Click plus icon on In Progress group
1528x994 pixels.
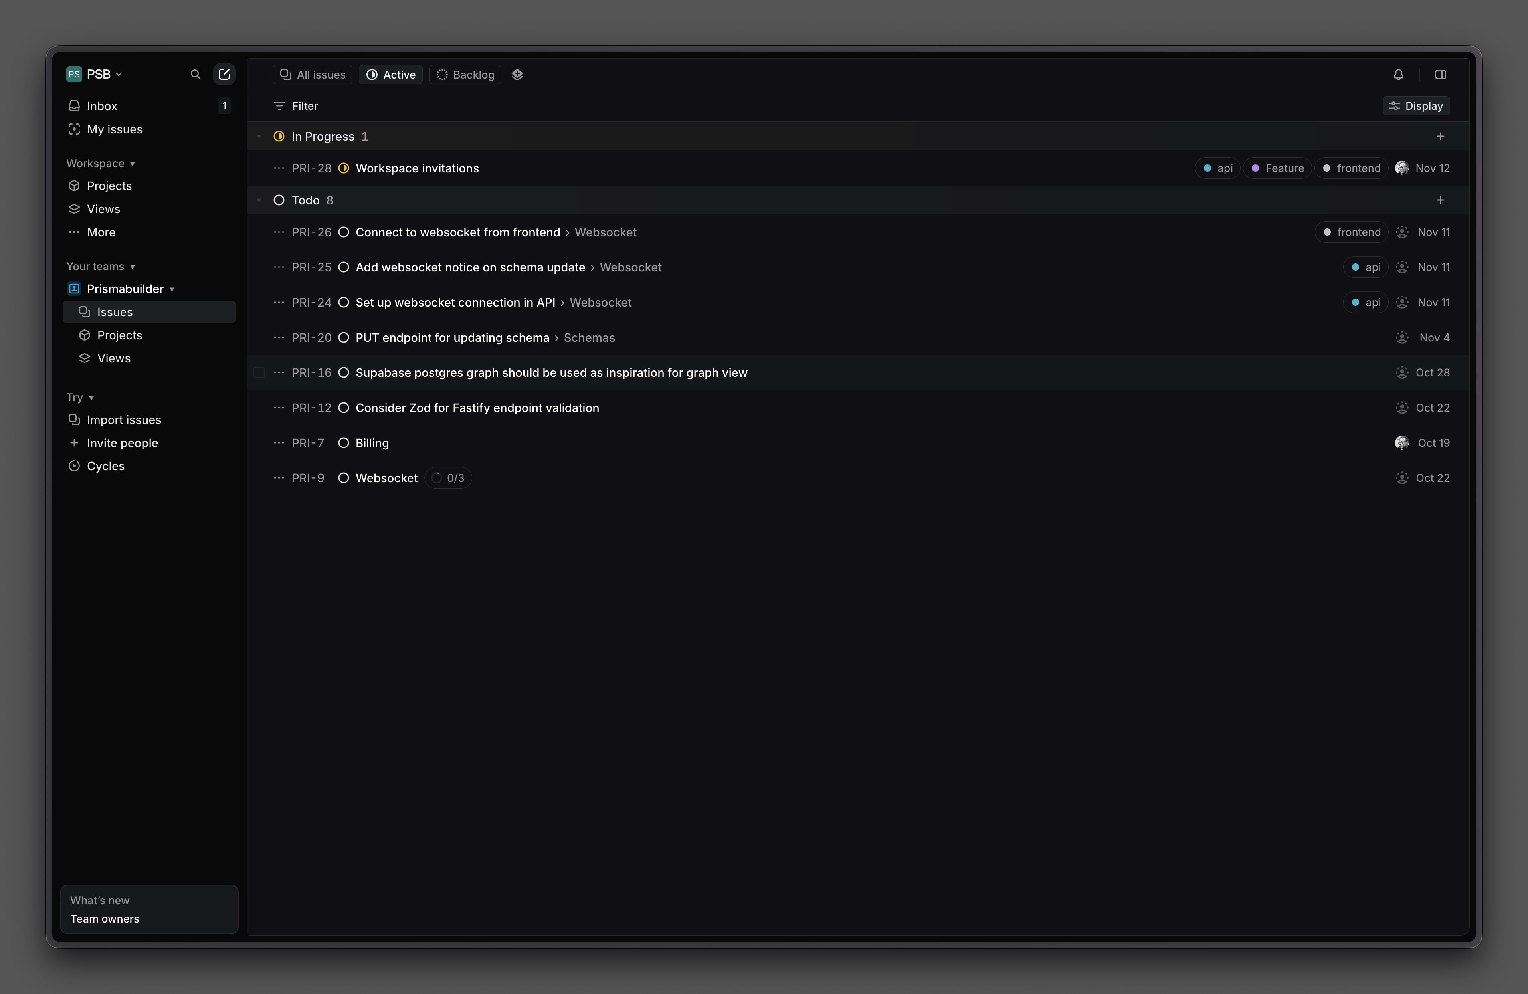click(1440, 136)
